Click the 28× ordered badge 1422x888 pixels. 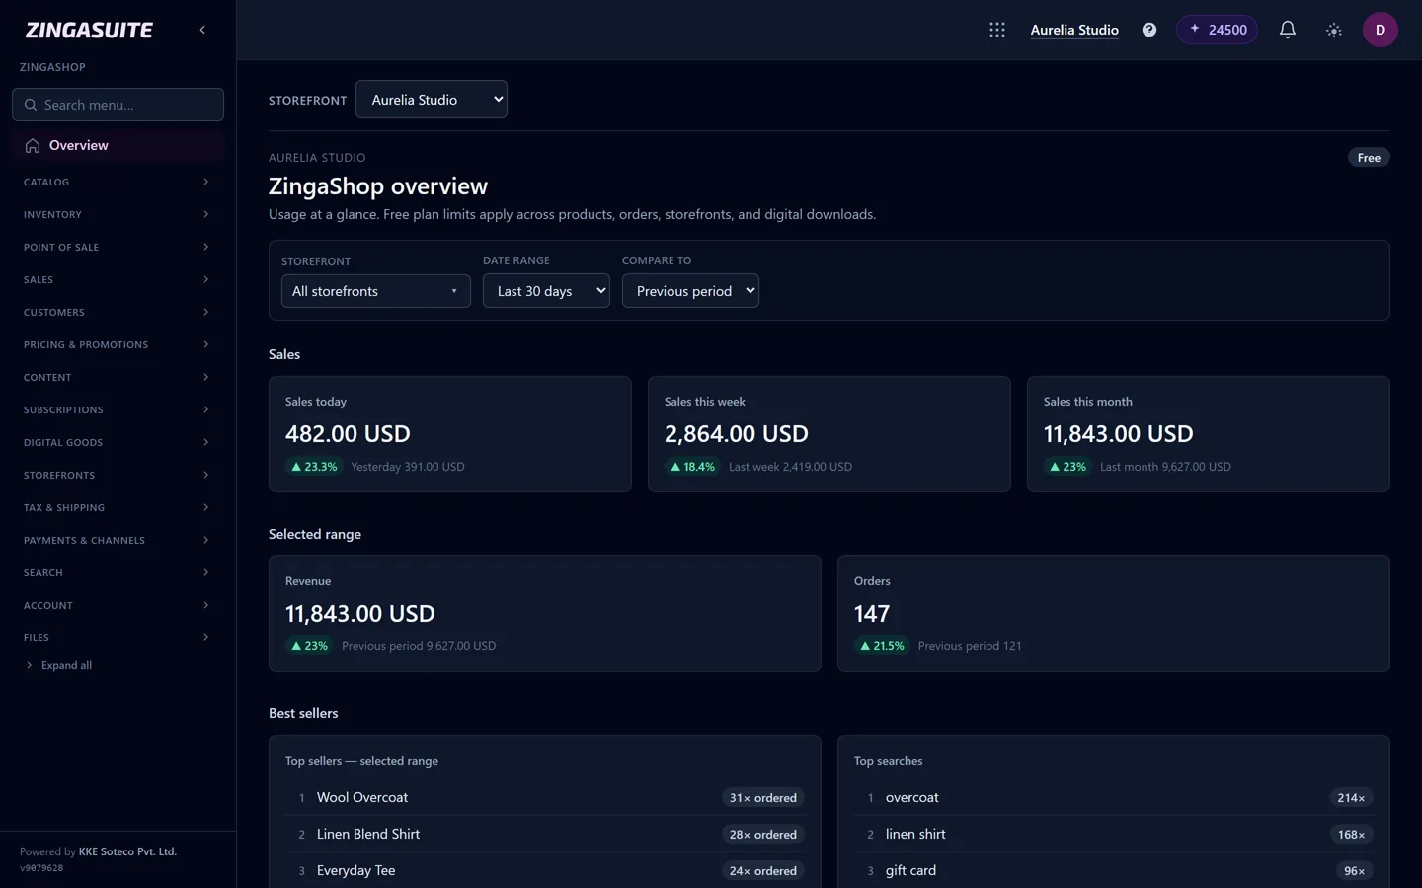tap(762, 835)
